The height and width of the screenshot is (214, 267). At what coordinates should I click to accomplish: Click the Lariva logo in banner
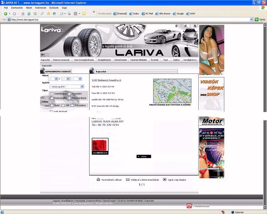[x=52, y=29]
